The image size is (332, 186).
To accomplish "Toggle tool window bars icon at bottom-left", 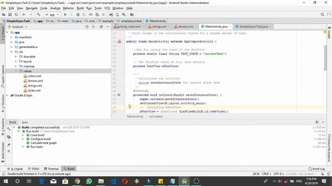I will coord(4,174).
